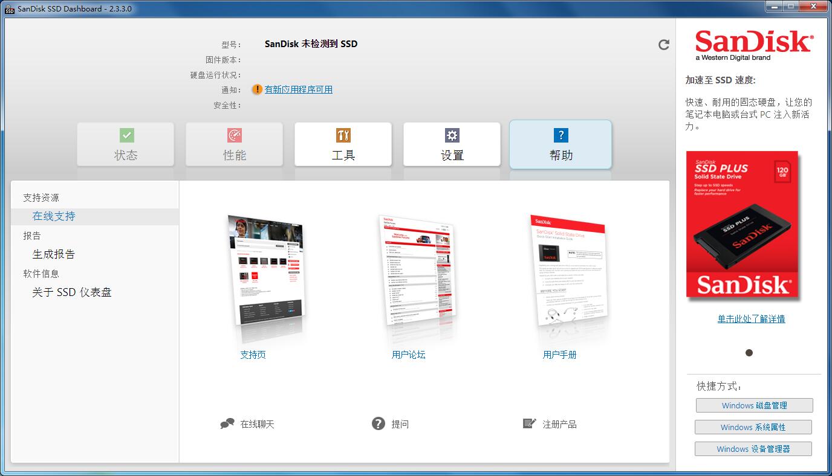Click the 软件信息 sidebar heading
The width and height of the screenshot is (832, 476).
pos(41,274)
